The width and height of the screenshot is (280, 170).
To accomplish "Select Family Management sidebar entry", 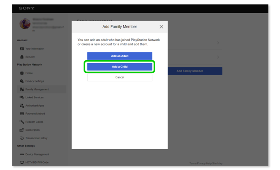I will pyautogui.click(x=42, y=89).
